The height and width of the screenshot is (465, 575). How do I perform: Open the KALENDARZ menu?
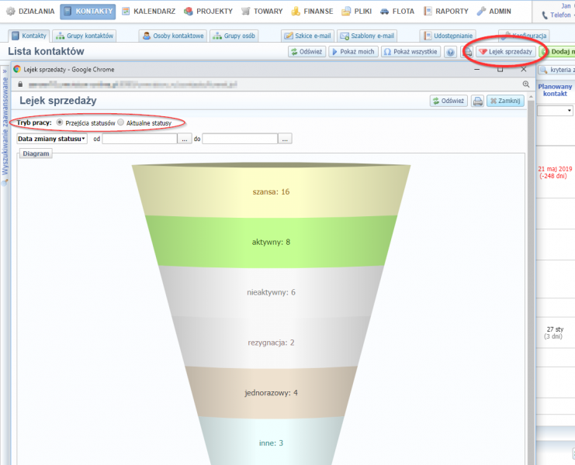point(149,12)
